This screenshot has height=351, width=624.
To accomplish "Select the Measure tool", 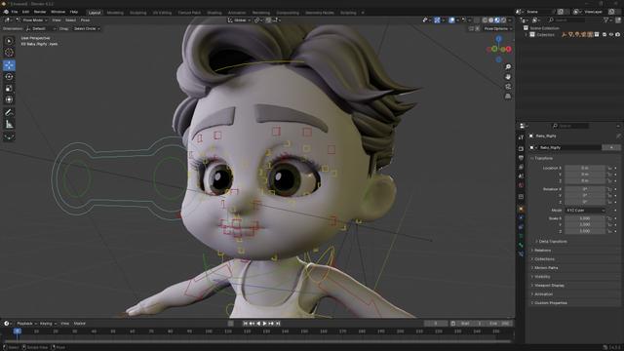I will pyautogui.click(x=9, y=125).
